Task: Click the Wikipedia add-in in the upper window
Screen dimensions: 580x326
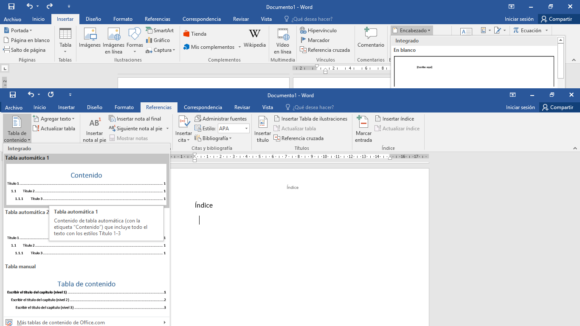Action: coord(255,38)
